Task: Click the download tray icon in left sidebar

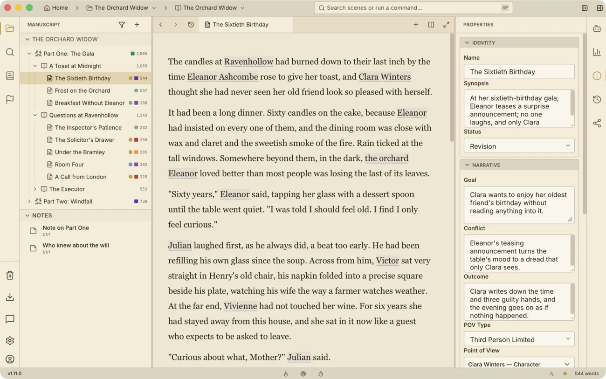Action: point(10,297)
